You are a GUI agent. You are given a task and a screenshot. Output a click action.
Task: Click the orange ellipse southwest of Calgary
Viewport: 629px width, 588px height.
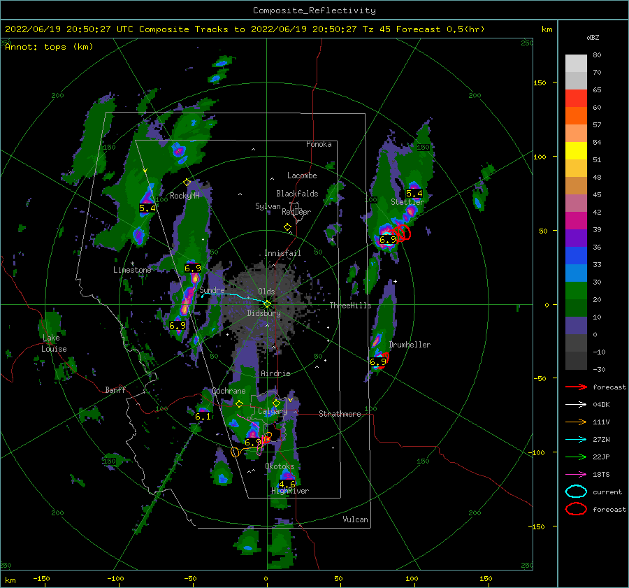[x=236, y=452]
